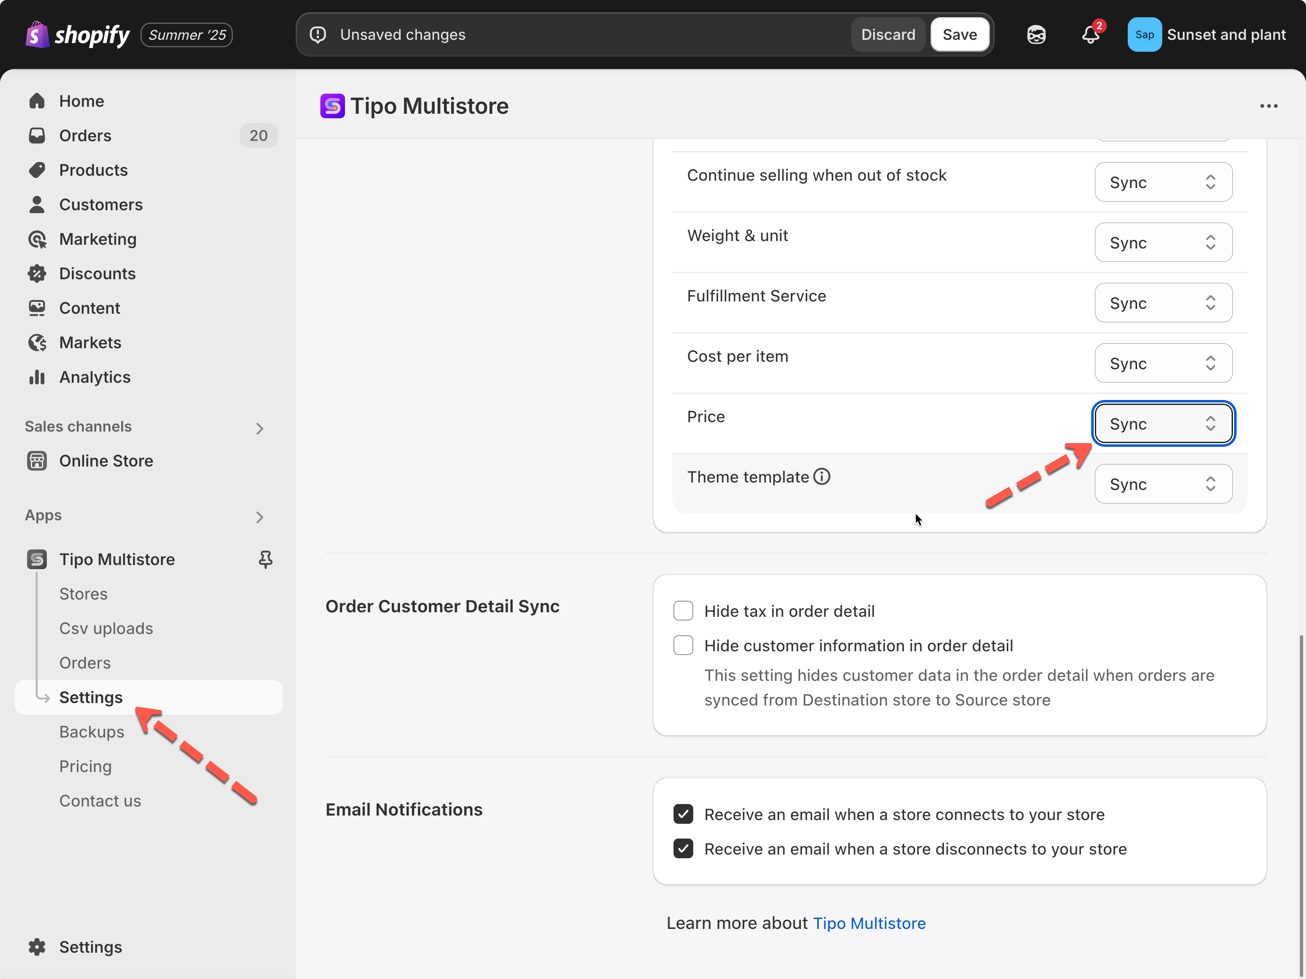Click the gear Settings icon at bottom
This screenshot has height=979, width=1306.
coord(37,947)
